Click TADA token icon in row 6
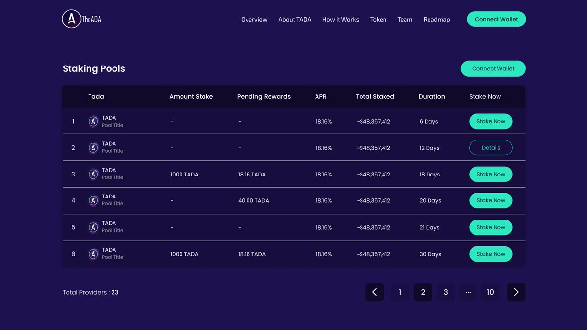587x330 pixels. 93,254
